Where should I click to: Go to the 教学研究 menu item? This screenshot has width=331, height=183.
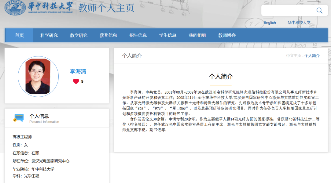click(x=79, y=35)
